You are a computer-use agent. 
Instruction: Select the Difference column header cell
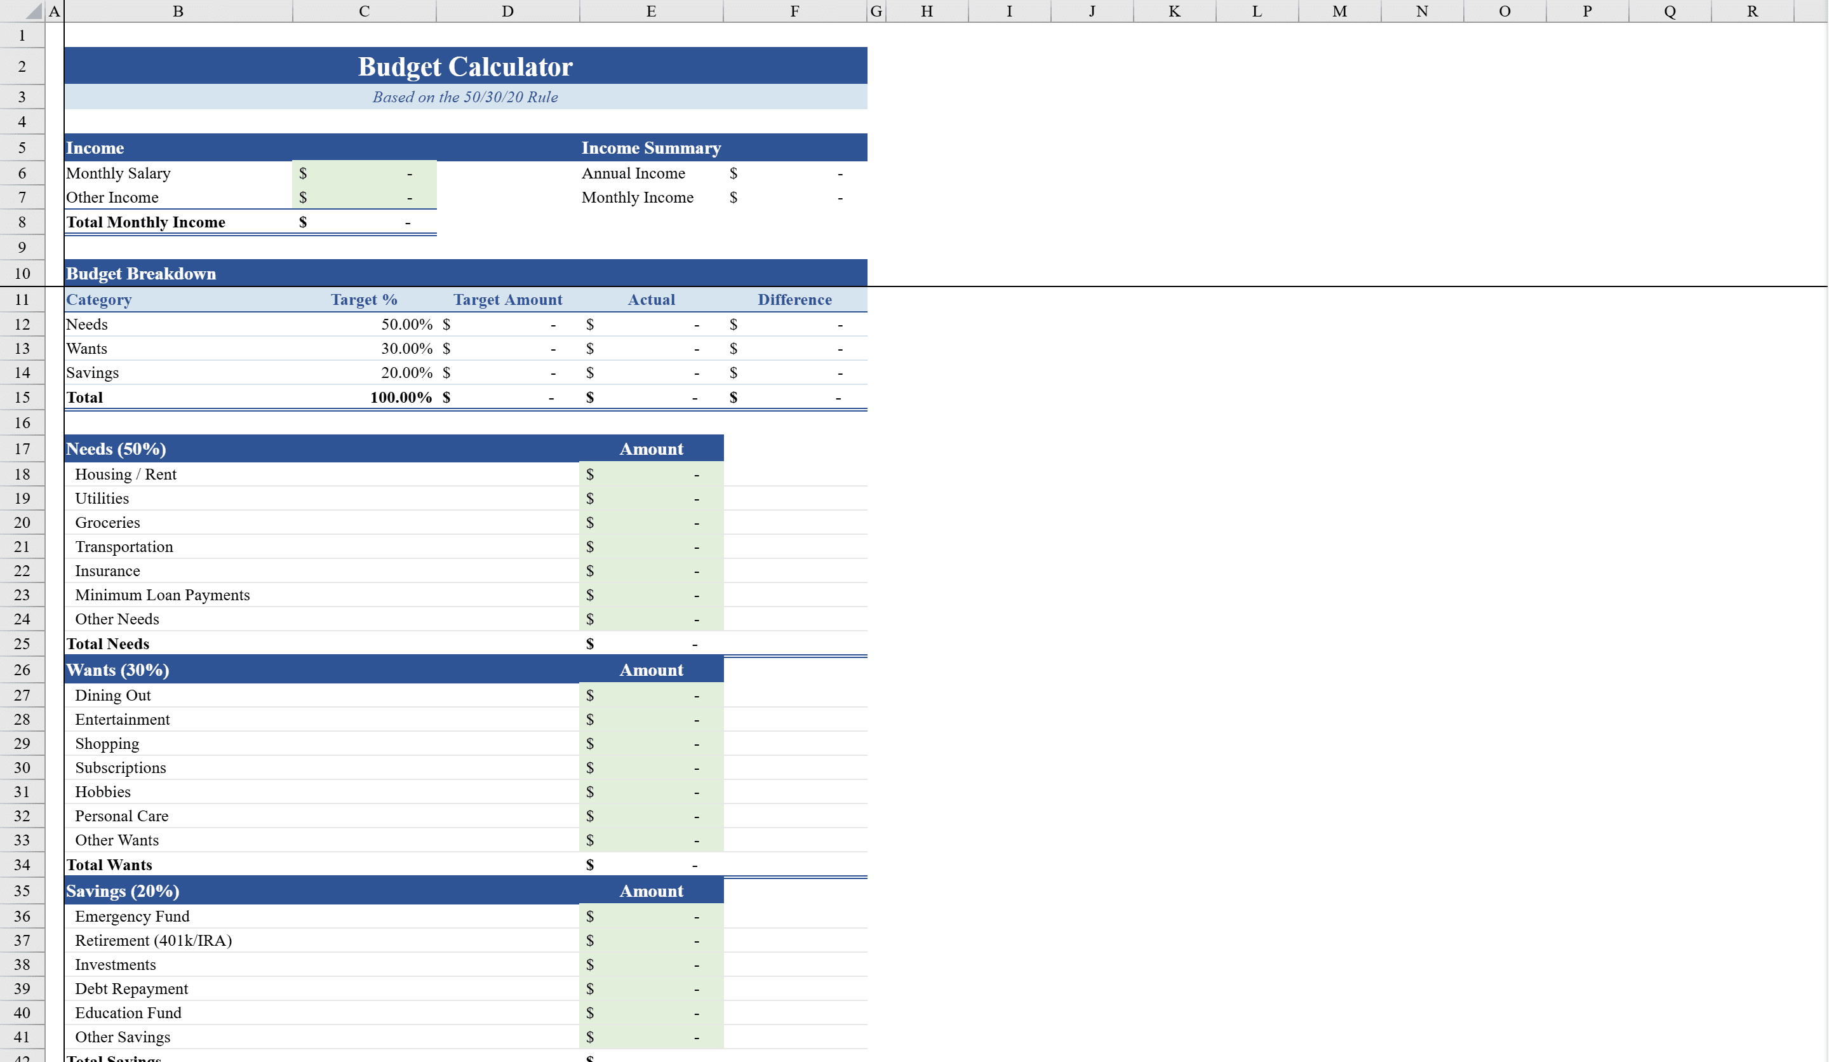point(794,299)
